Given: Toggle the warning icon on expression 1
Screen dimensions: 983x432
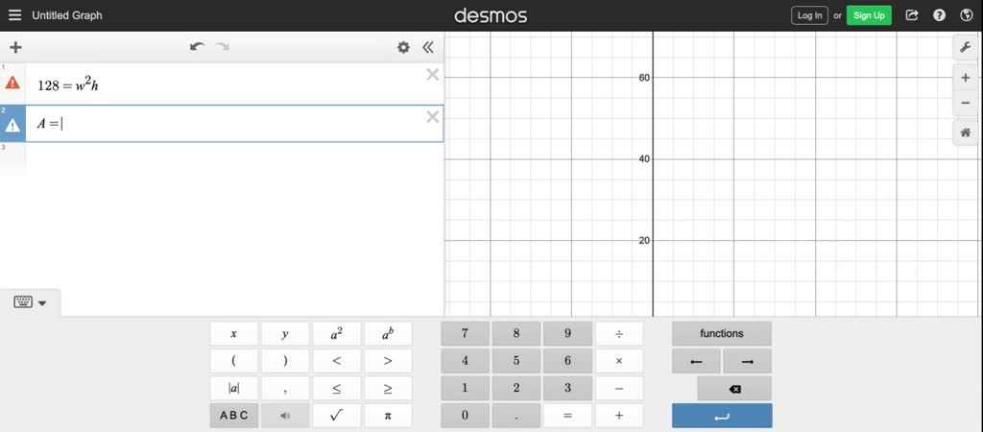Looking at the screenshot, I should (12, 84).
